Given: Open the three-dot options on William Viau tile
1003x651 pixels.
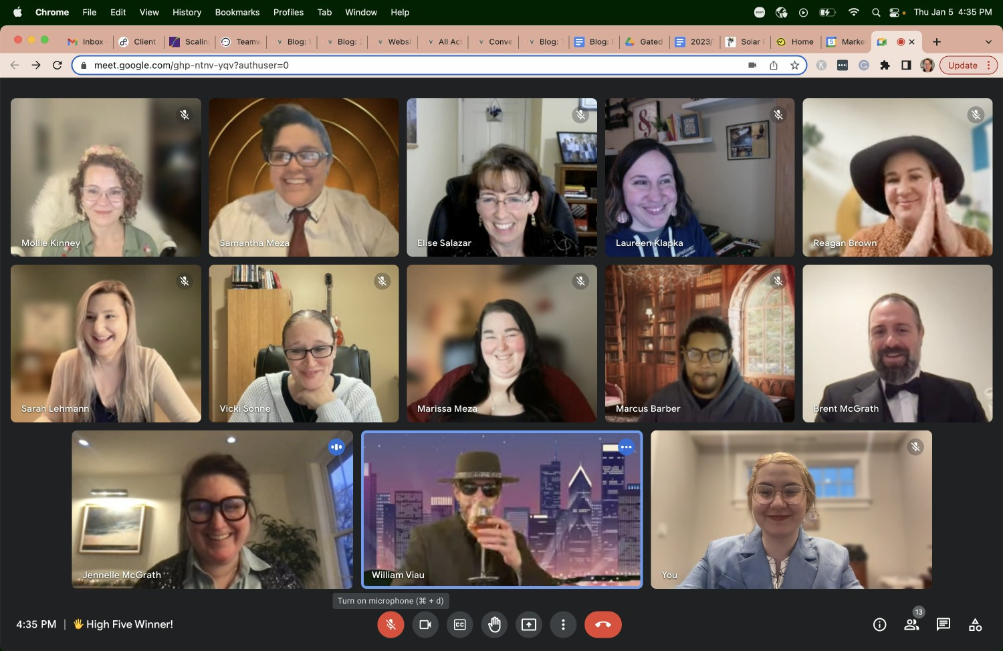Looking at the screenshot, I should coord(626,446).
